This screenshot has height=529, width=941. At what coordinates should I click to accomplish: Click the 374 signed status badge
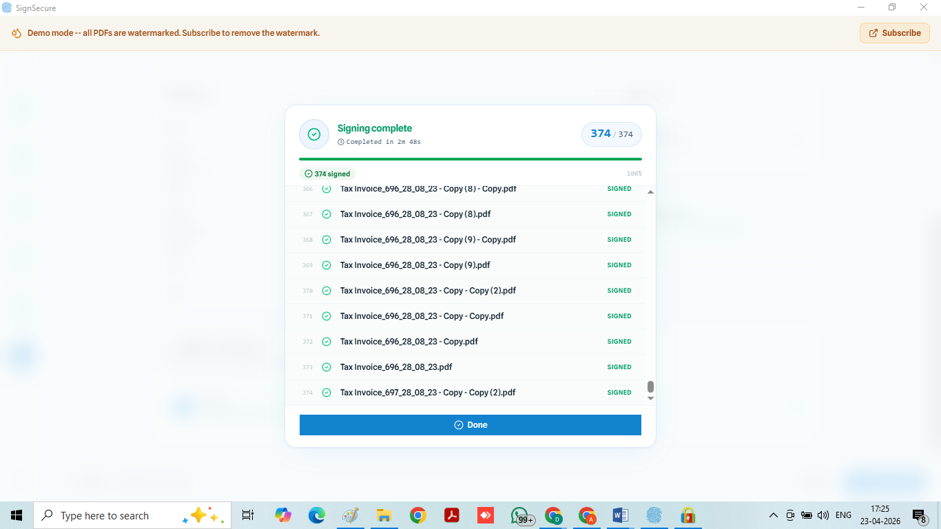(x=328, y=174)
